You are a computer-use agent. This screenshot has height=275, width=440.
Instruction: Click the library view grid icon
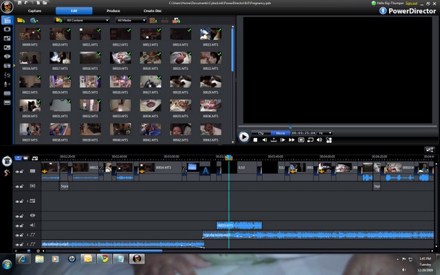click(x=153, y=20)
